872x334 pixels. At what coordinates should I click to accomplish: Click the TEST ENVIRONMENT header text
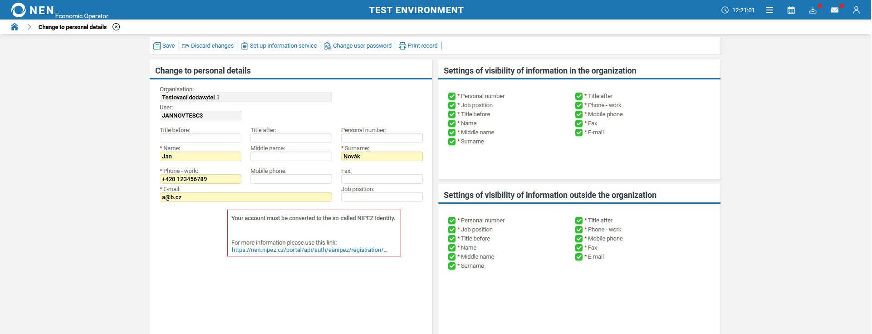pyautogui.click(x=416, y=10)
